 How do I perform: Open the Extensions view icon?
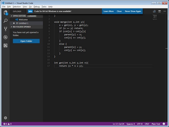point(6,46)
